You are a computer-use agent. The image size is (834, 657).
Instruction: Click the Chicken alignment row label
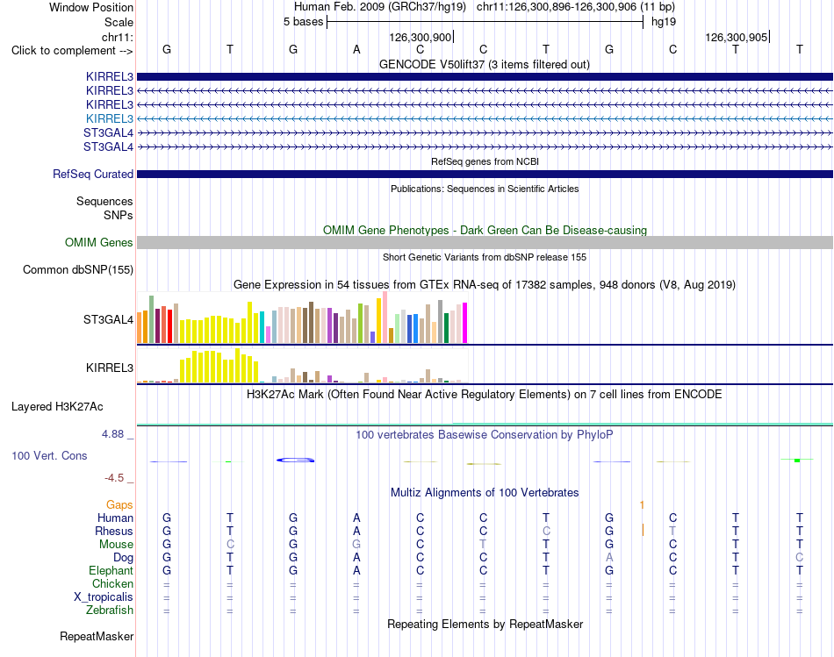pyautogui.click(x=112, y=583)
